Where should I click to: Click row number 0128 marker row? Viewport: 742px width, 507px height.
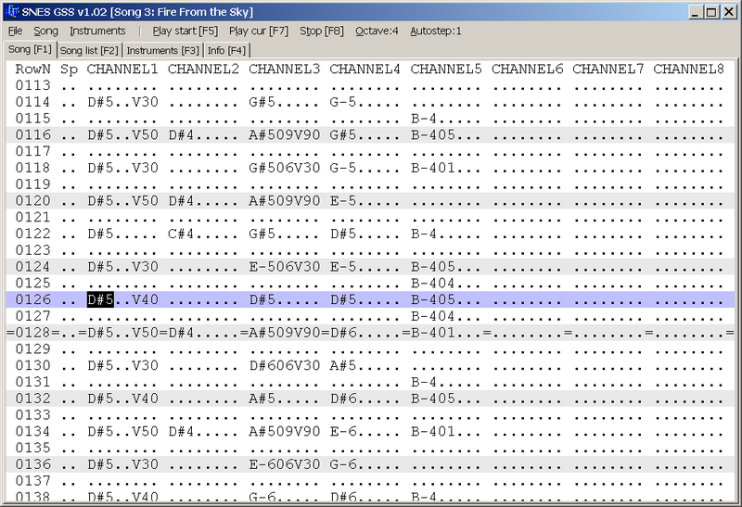tap(32, 333)
